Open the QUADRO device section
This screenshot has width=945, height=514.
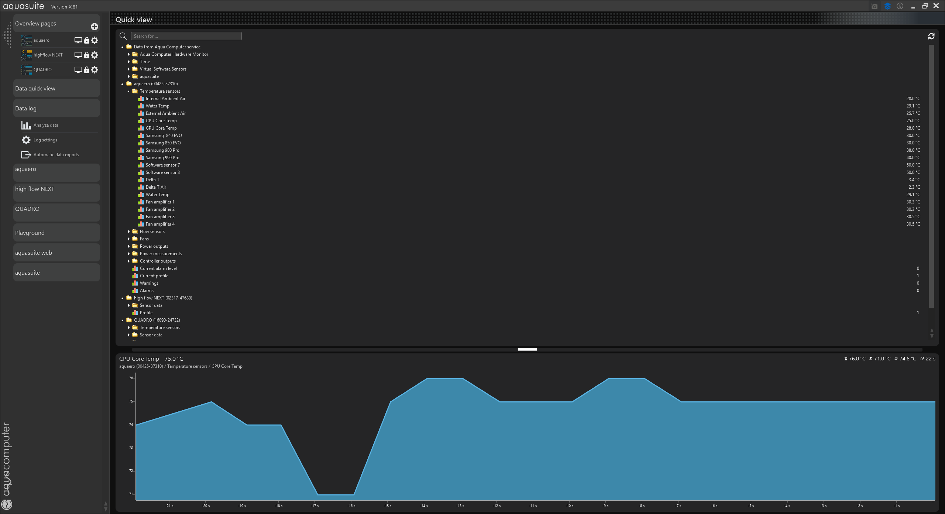[56, 212]
